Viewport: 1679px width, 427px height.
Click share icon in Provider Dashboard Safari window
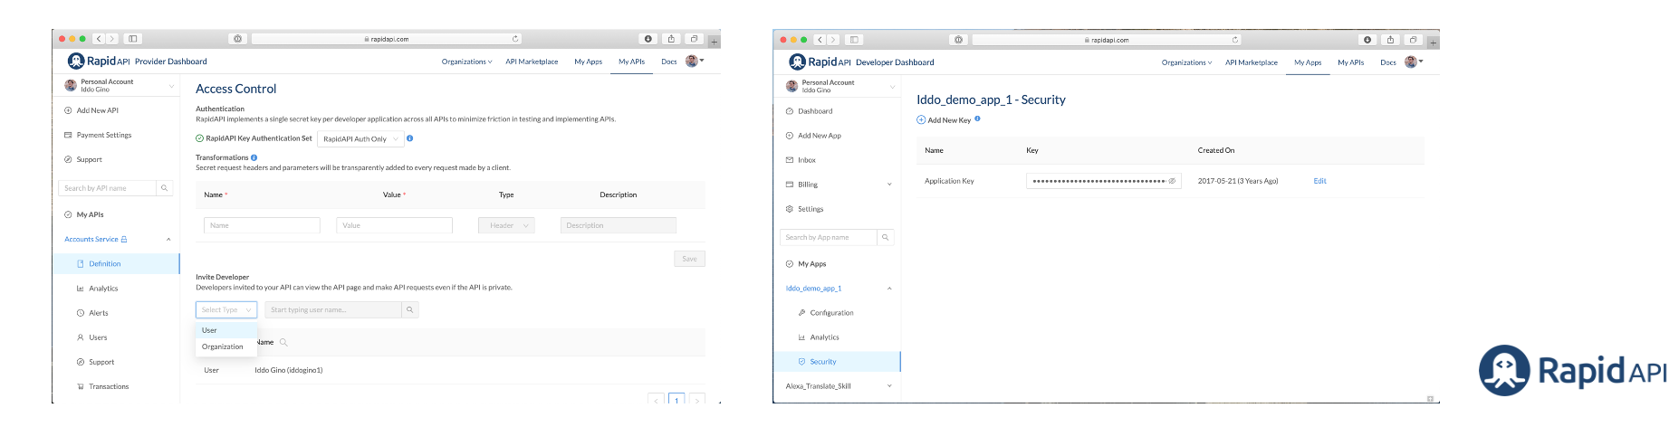click(671, 39)
